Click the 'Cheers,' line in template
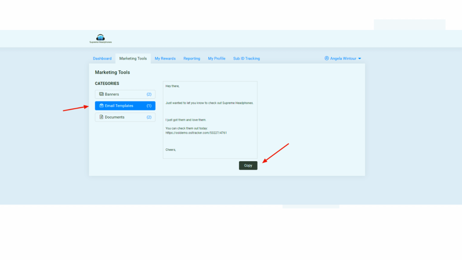This screenshot has height=260, width=462. pos(171,150)
